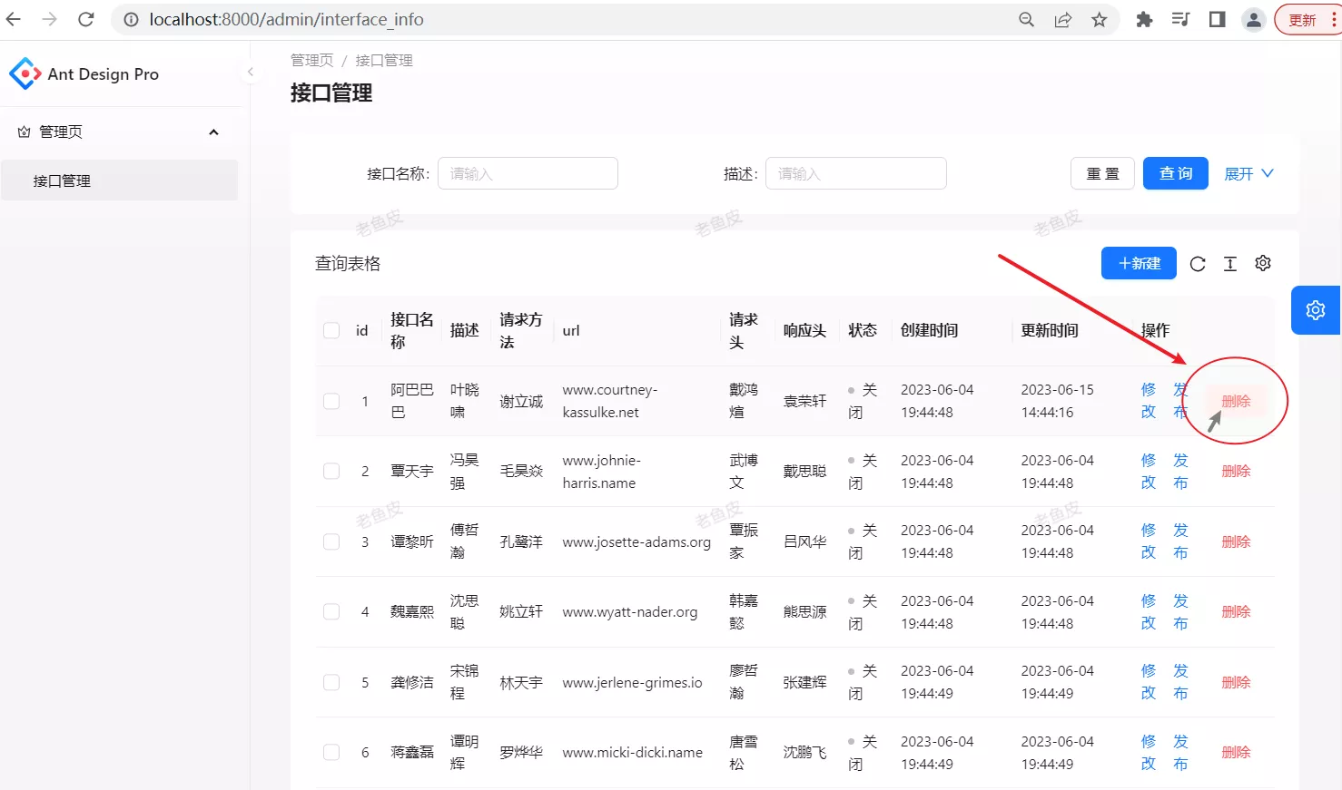
Task: Click 删除 for row 蒋鑫磊
Action: 1236,752
